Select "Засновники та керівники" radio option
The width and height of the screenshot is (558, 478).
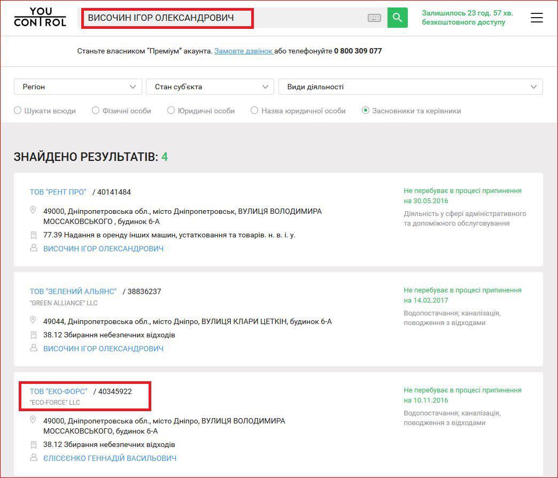[x=365, y=110]
